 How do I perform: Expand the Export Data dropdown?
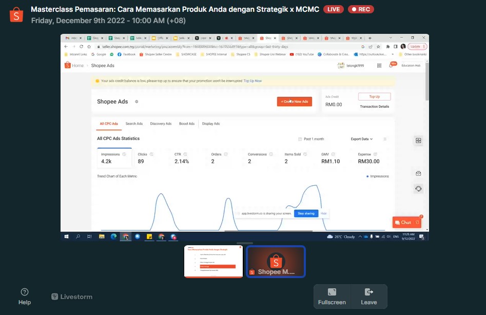click(x=362, y=139)
